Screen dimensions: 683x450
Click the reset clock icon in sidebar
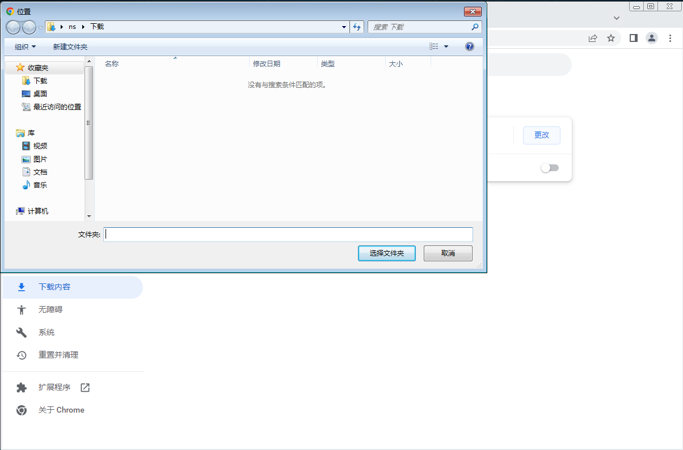22,355
